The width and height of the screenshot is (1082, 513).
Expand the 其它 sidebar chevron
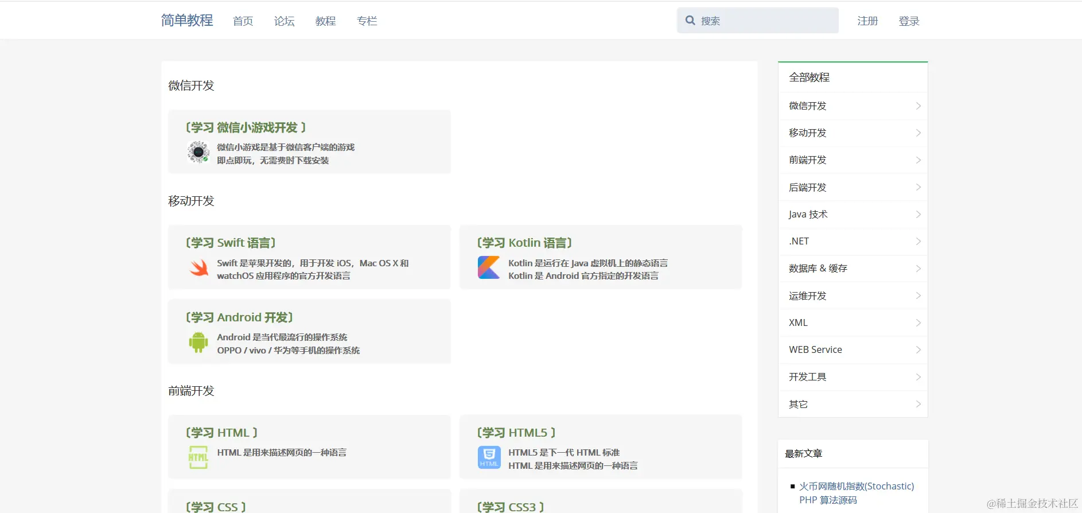918,404
